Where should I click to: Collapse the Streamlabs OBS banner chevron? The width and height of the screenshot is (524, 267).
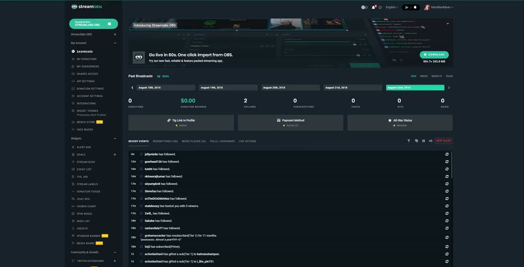[x=448, y=24]
